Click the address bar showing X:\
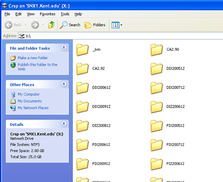 click(120, 36)
